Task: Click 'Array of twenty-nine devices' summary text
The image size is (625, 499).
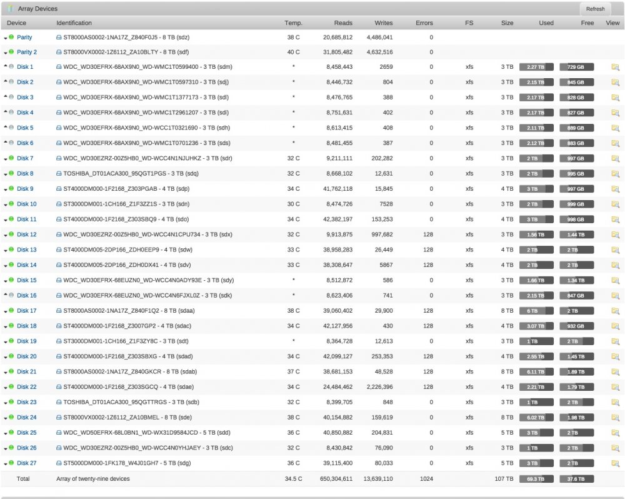Action: pos(93,478)
